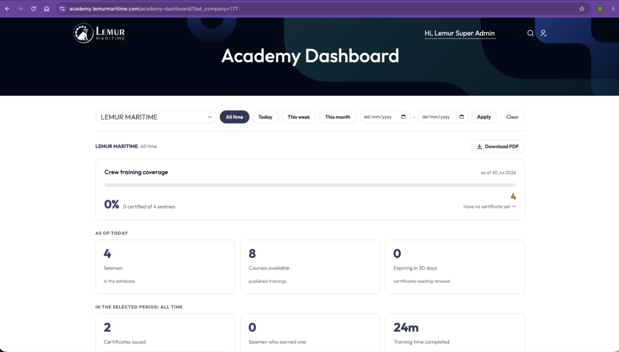This screenshot has height=352, width=619.
Task: Focus the start date field
Action: (x=384, y=117)
